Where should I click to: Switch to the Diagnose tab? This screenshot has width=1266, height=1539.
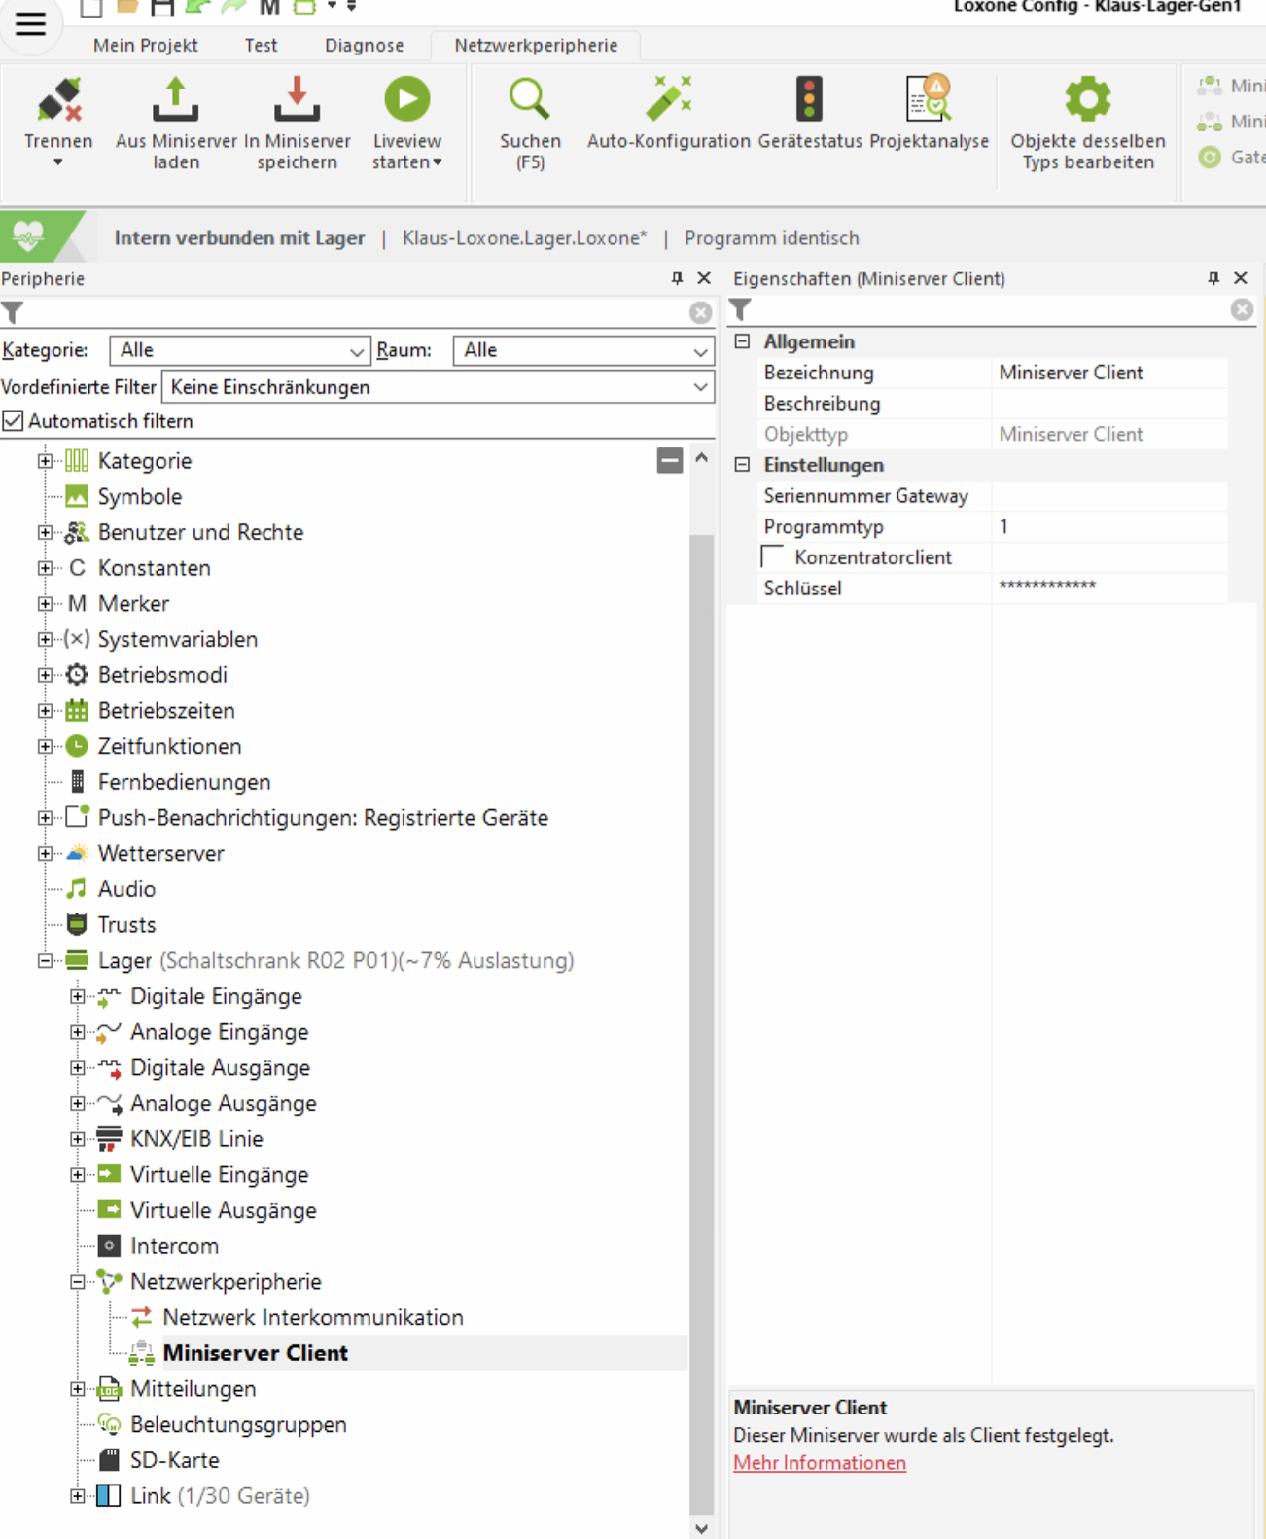click(x=365, y=45)
